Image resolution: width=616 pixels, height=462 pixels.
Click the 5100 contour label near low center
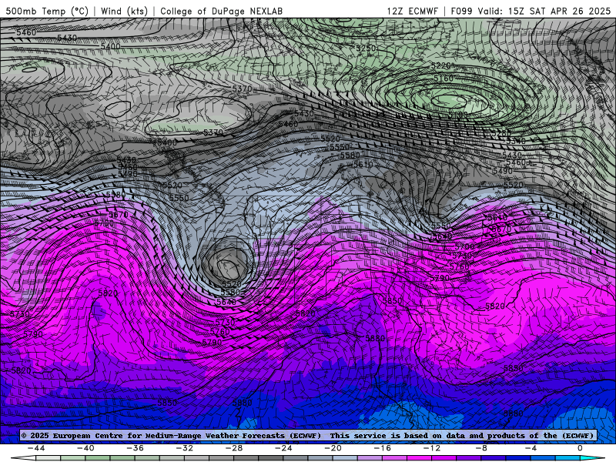(x=458, y=114)
